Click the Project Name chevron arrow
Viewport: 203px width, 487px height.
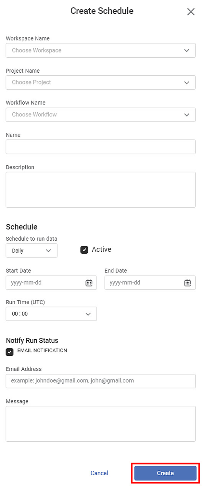[187, 83]
